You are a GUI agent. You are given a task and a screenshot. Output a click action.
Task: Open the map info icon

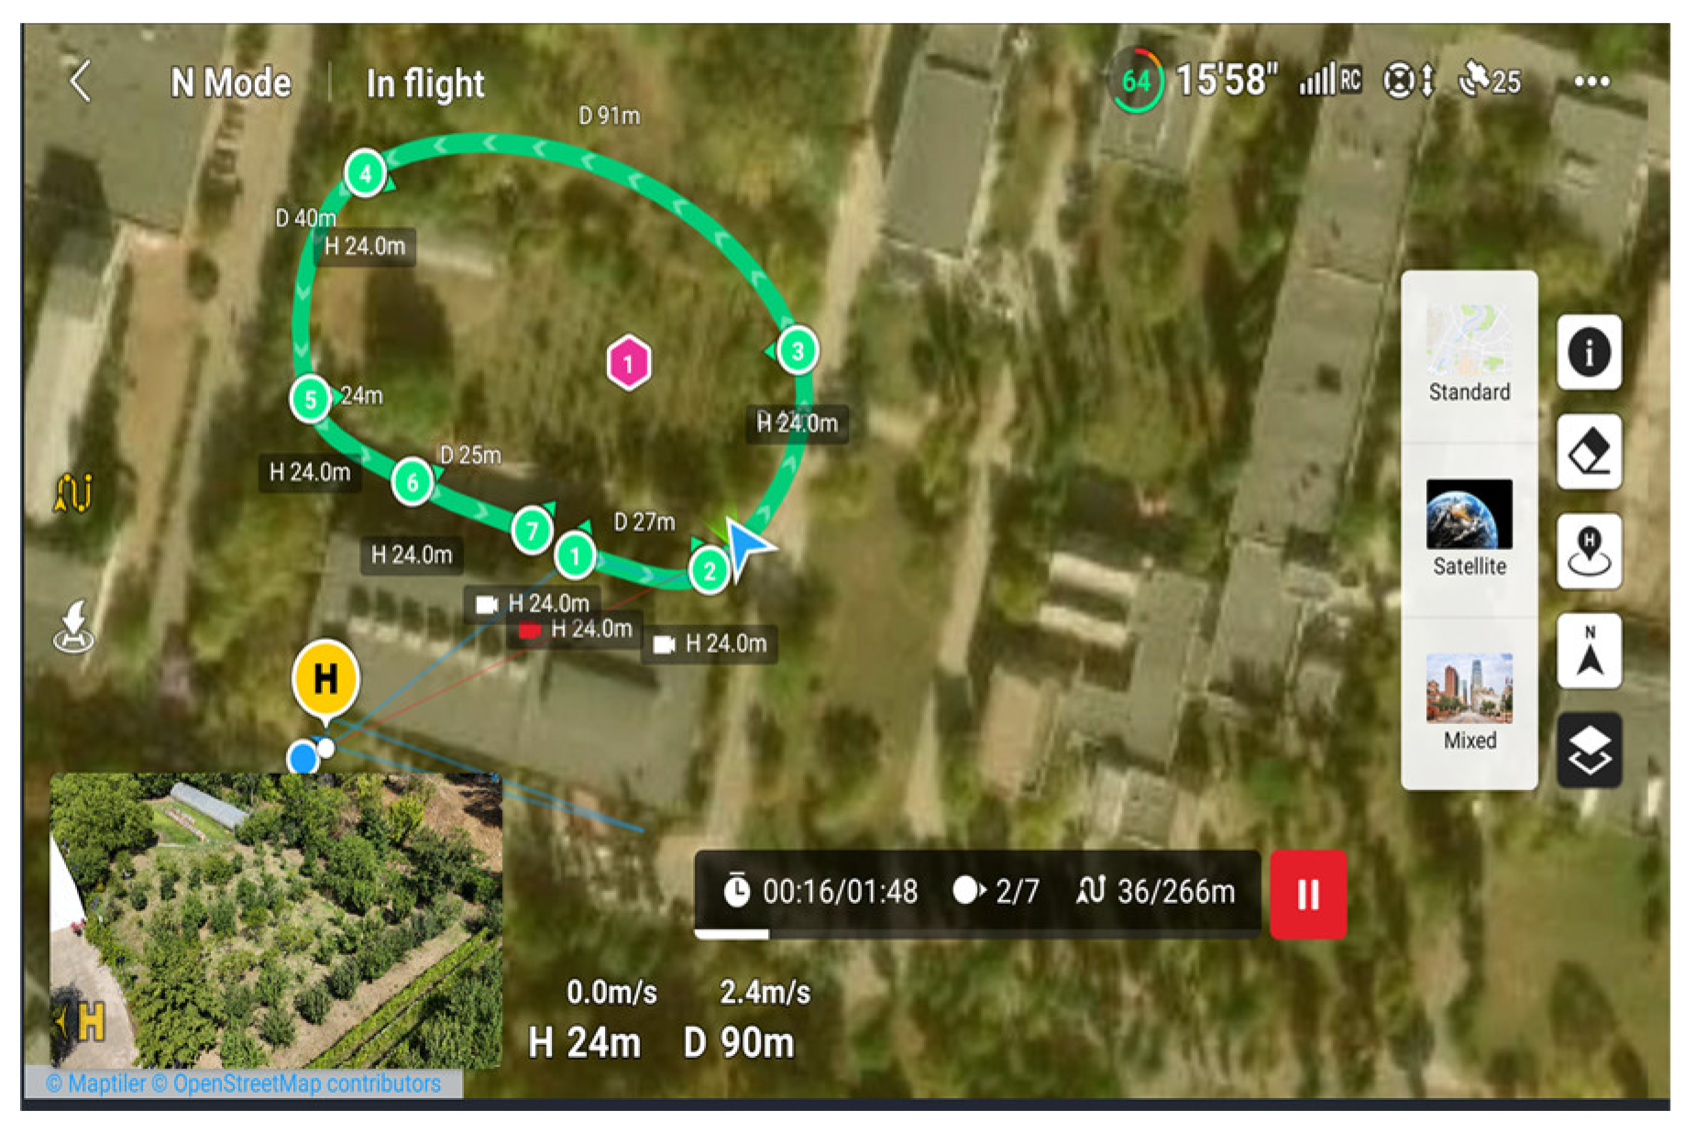1589,352
